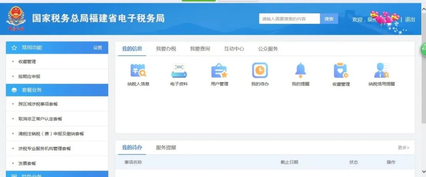Open the 纳税人信息 icon

click(x=138, y=71)
